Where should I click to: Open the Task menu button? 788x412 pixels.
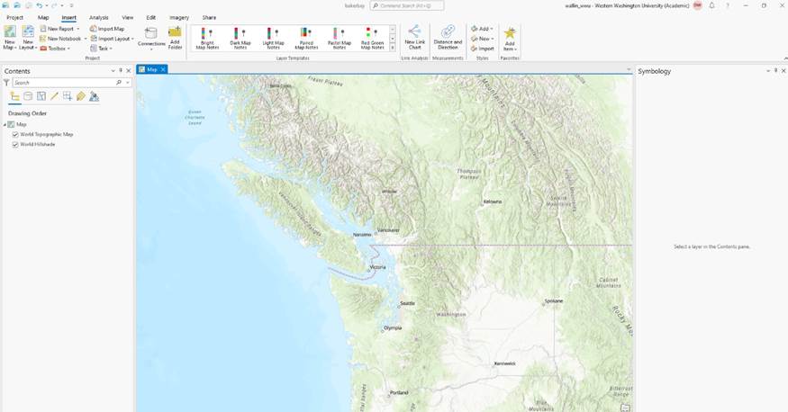click(101, 49)
